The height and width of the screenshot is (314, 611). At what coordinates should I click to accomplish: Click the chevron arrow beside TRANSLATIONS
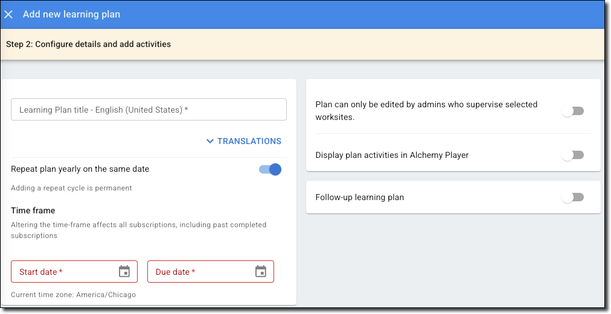210,141
